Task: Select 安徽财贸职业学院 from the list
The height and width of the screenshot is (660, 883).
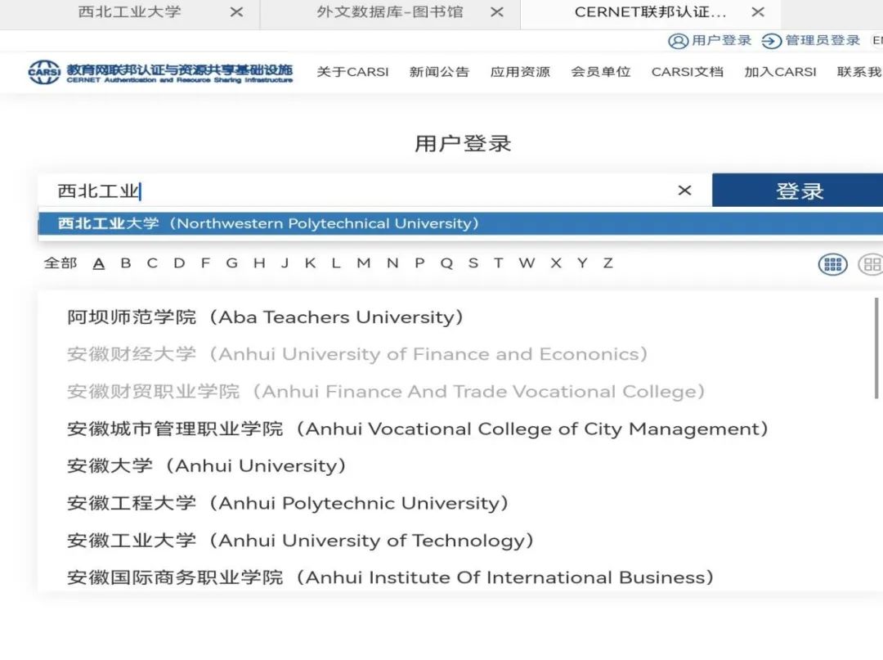Action: point(386,392)
